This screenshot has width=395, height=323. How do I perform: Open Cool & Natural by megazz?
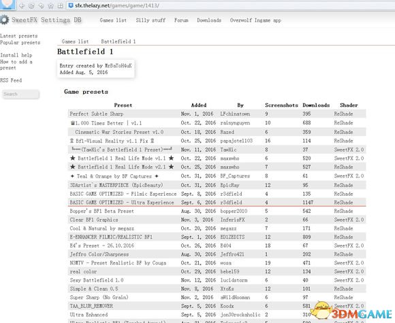(101, 228)
